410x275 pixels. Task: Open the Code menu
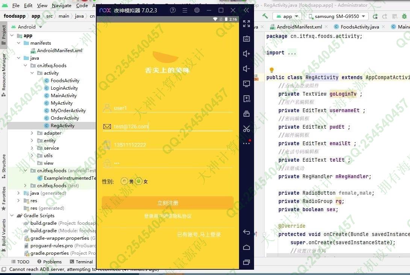point(82,5)
